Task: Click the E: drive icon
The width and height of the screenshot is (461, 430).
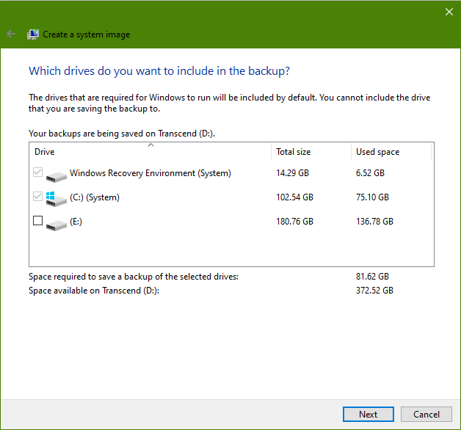Action: tap(56, 225)
